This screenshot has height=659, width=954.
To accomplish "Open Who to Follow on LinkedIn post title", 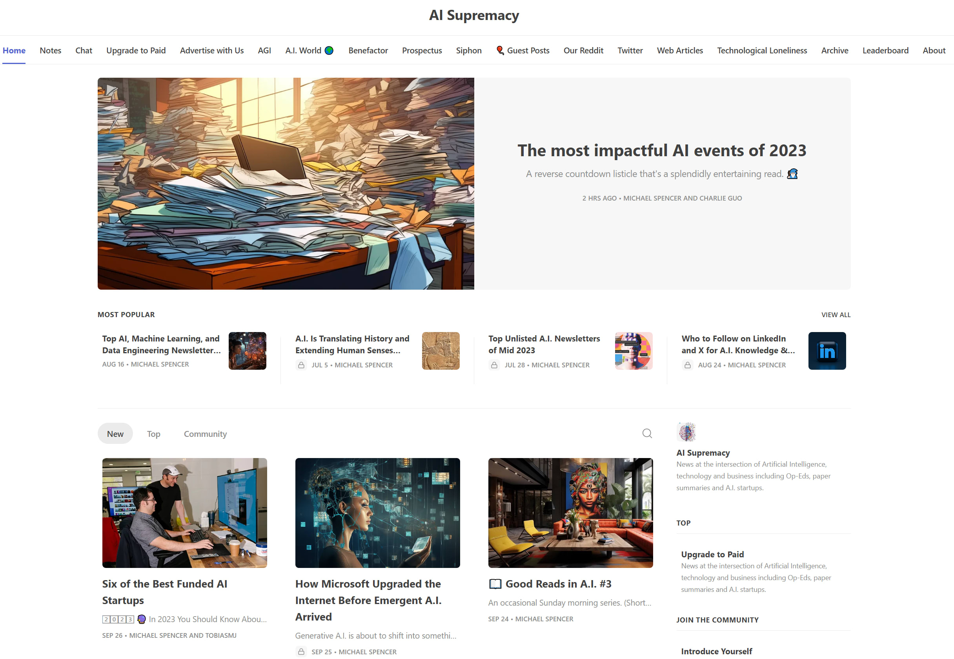I will click(x=738, y=344).
